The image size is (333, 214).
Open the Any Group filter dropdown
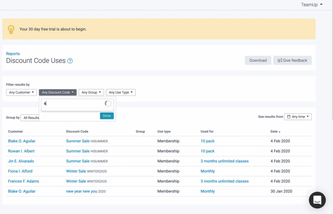(x=91, y=92)
